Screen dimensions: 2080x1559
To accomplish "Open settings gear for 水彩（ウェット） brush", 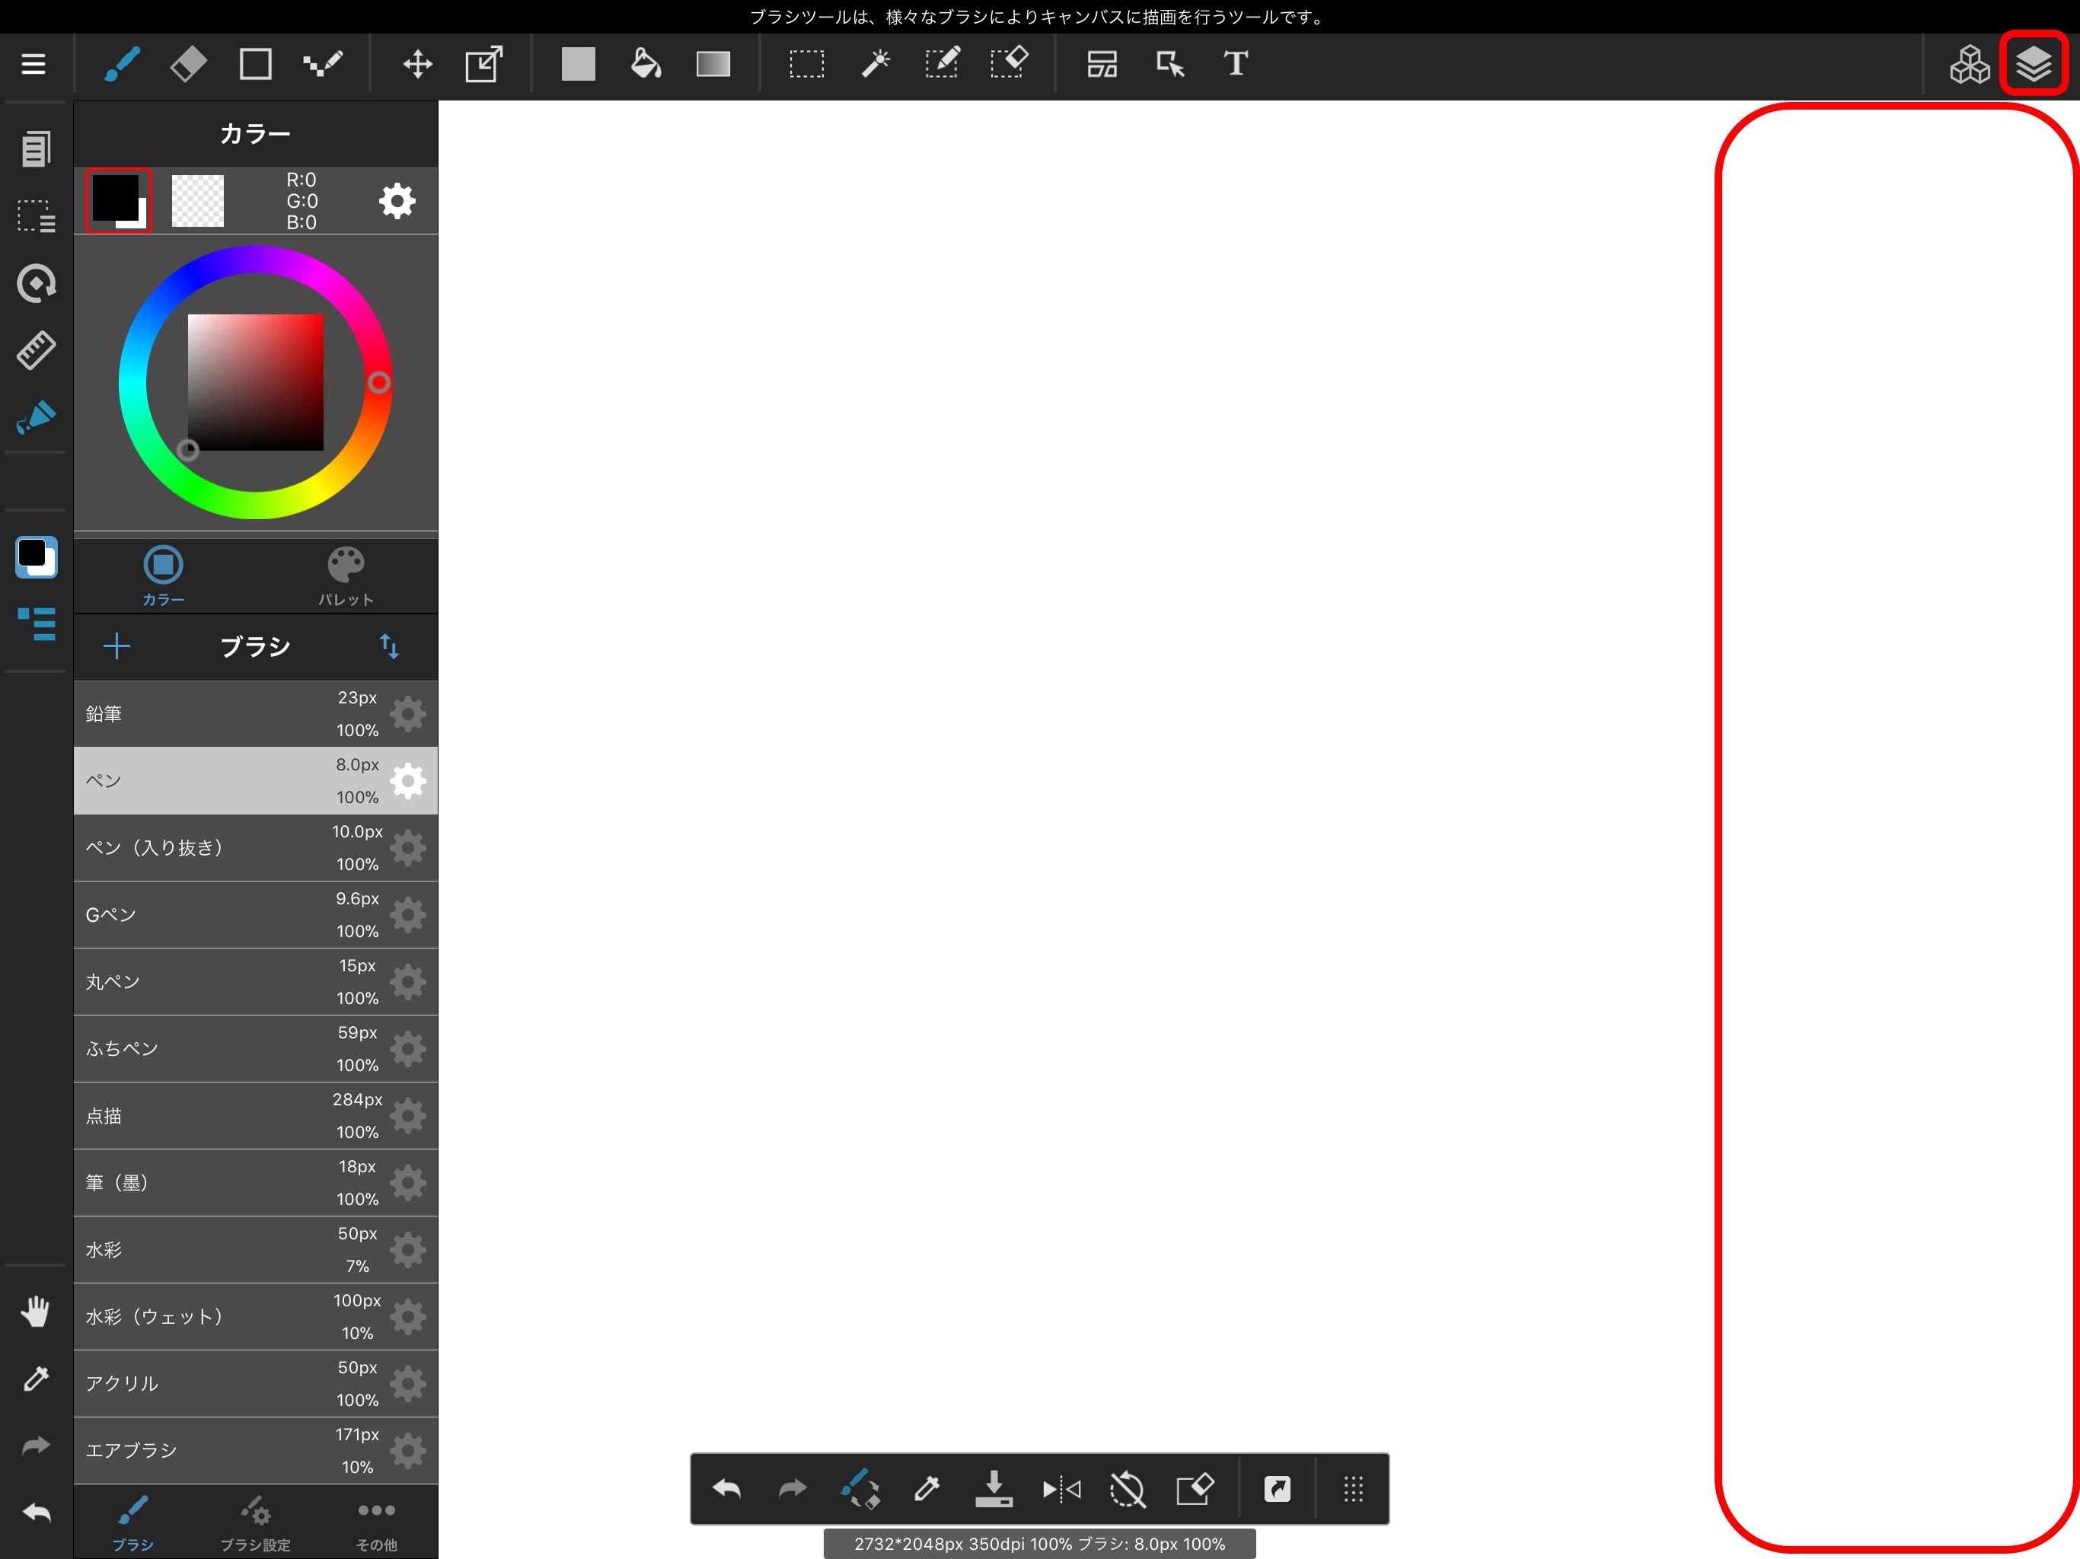I will (x=408, y=1316).
